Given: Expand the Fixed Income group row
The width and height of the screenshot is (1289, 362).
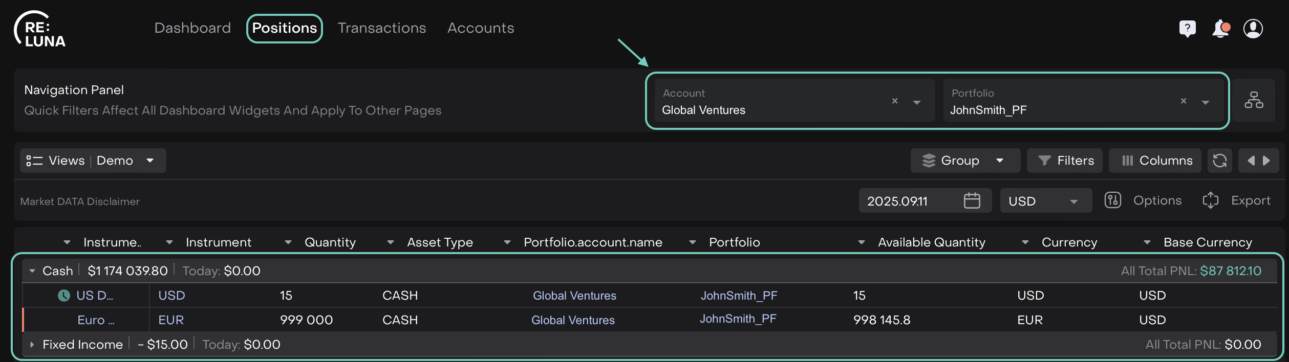Looking at the screenshot, I should (x=32, y=345).
